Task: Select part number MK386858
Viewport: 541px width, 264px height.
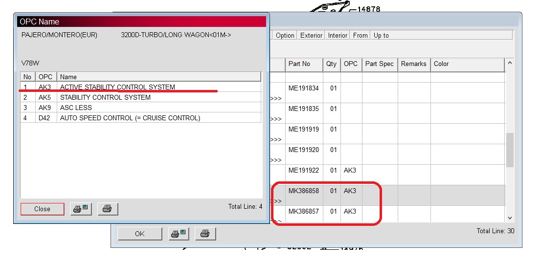Action: click(304, 191)
